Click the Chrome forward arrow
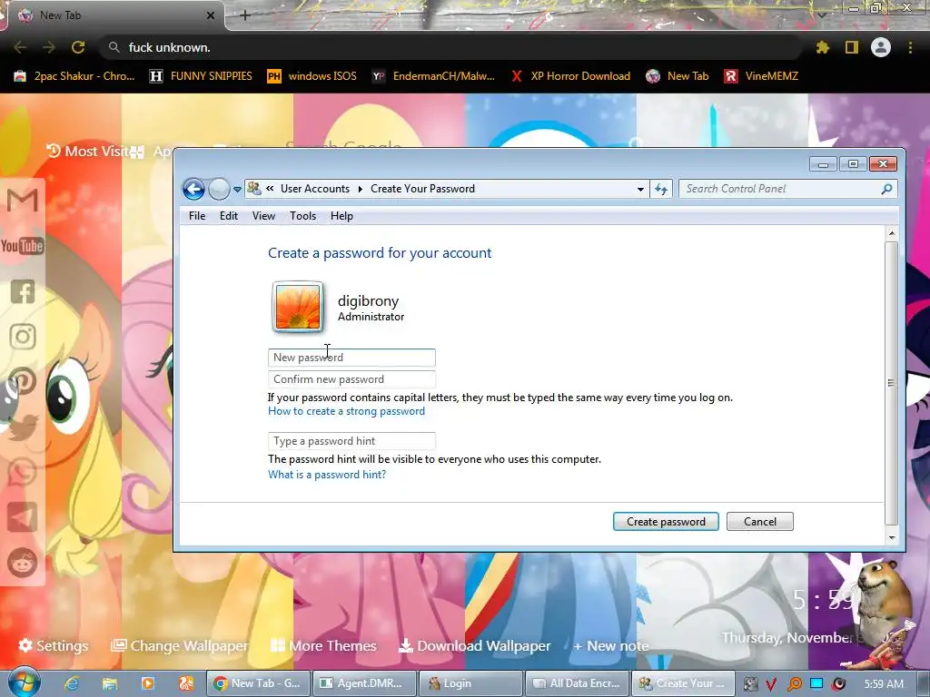Viewport: 930px width, 697px height. point(49,47)
